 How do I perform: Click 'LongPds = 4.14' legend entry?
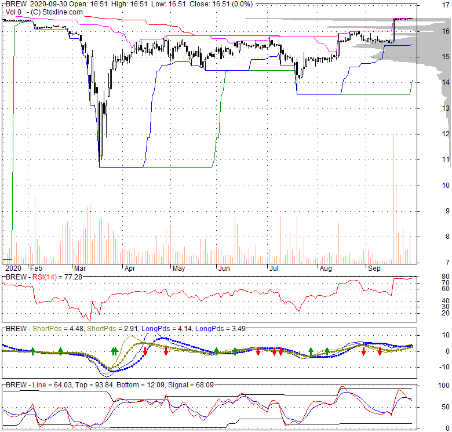point(167,329)
